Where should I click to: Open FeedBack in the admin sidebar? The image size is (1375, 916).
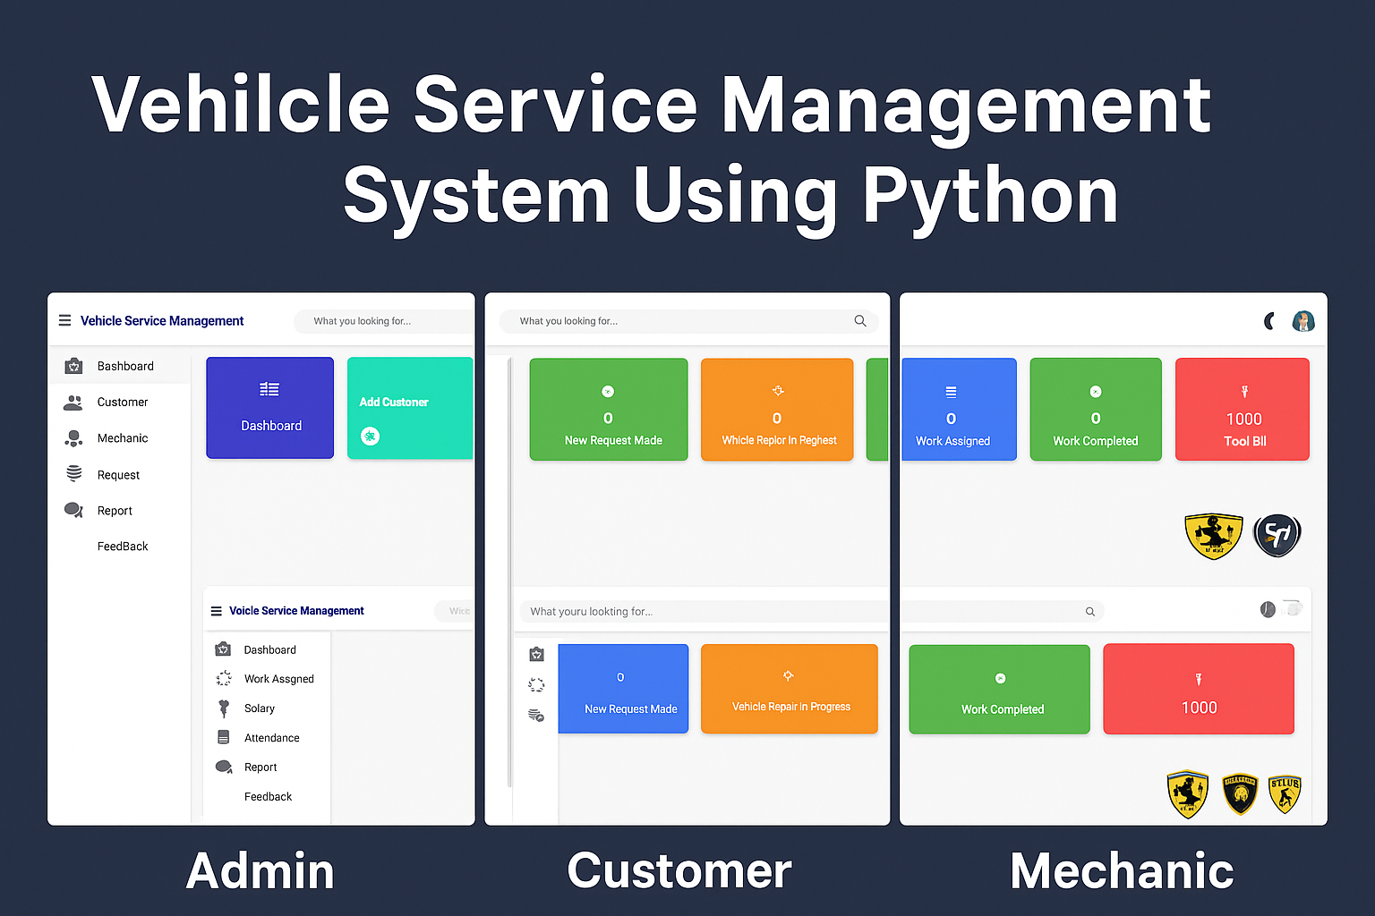tap(123, 546)
